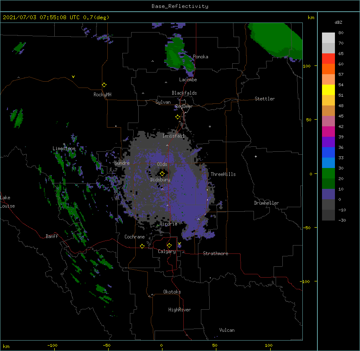Click the white plus marker north of Drumheller
The image size is (360, 351).
point(256,156)
